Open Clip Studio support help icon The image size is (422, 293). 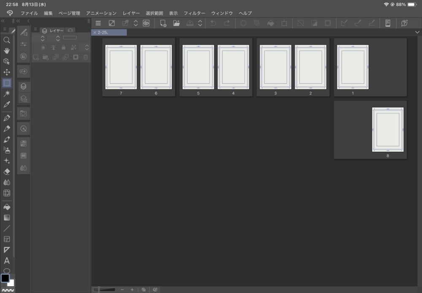point(404,23)
